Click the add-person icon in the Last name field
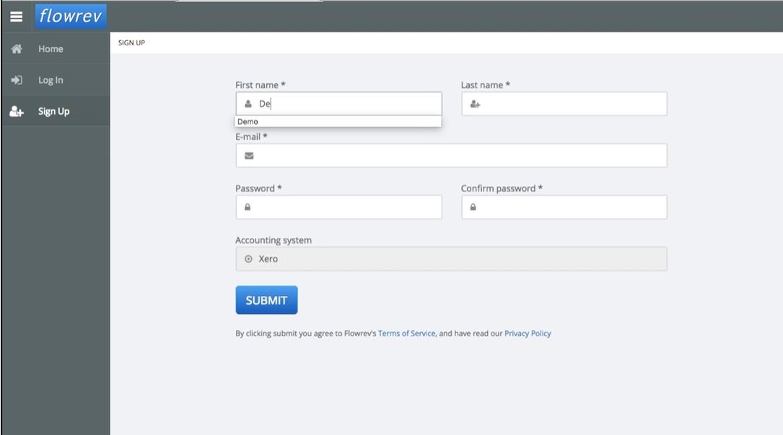The height and width of the screenshot is (435, 783). 473,103
